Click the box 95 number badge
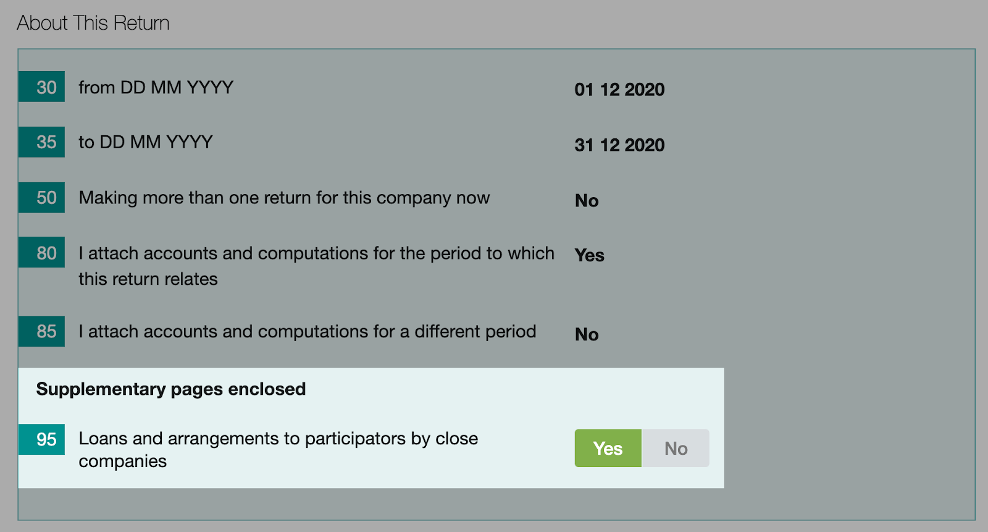 (x=41, y=439)
